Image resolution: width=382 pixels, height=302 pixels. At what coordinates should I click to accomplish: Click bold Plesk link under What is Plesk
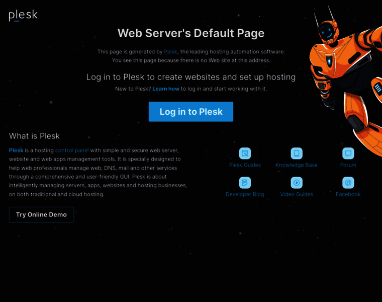coord(16,150)
